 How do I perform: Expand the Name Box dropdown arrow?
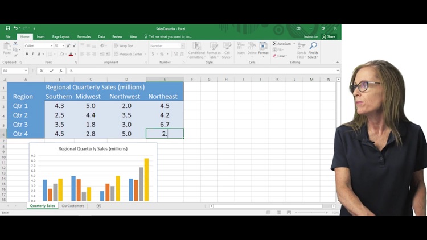pos(26,71)
